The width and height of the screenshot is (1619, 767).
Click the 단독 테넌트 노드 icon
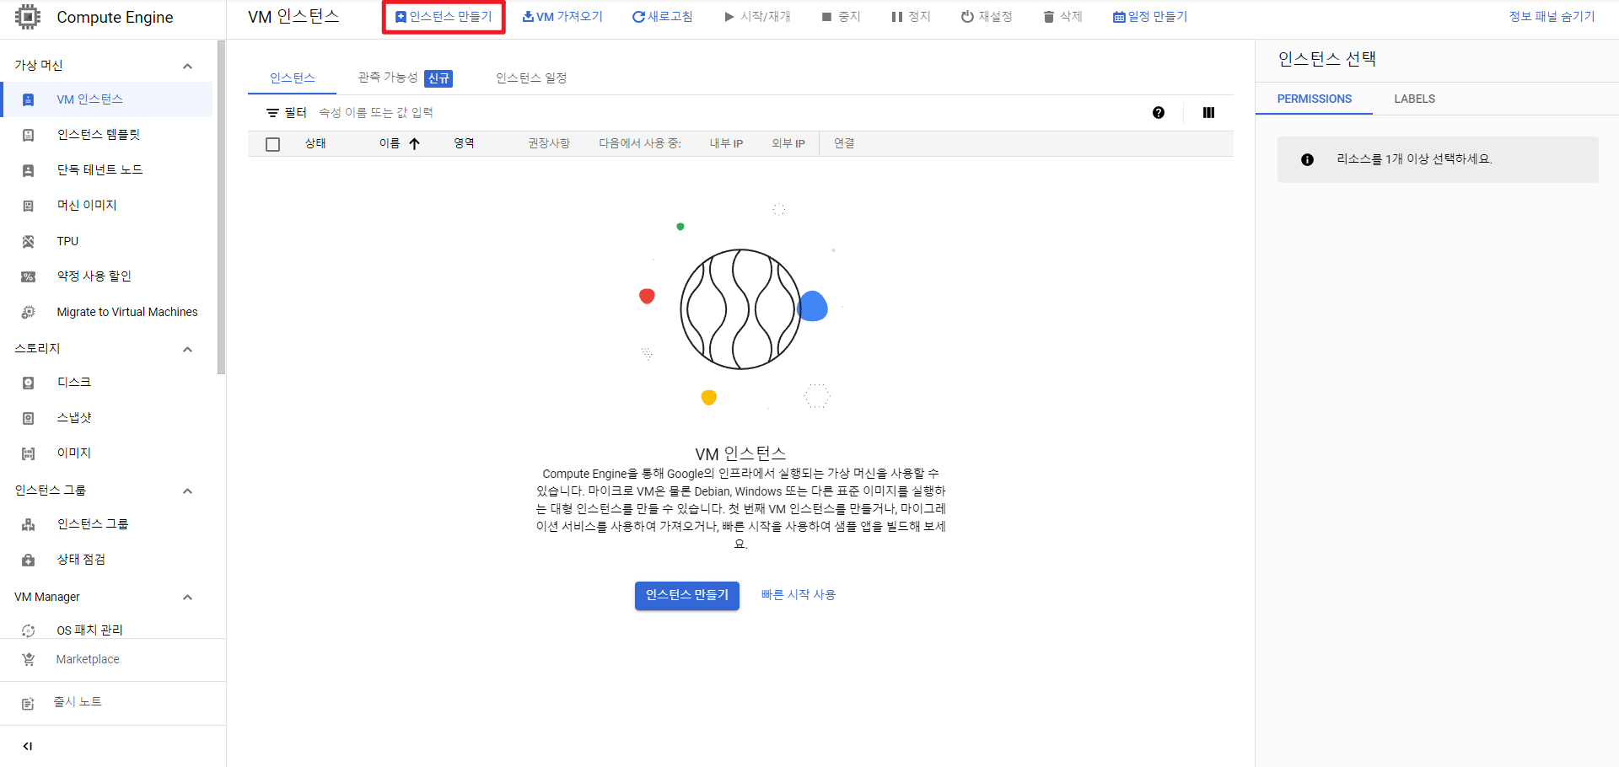[x=28, y=170]
